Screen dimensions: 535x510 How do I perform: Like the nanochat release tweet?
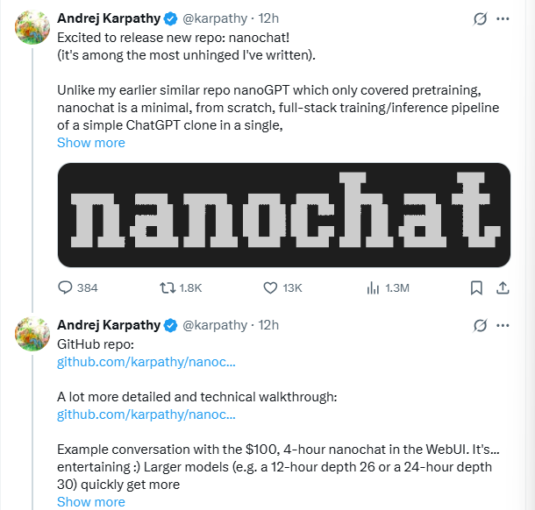tap(271, 287)
